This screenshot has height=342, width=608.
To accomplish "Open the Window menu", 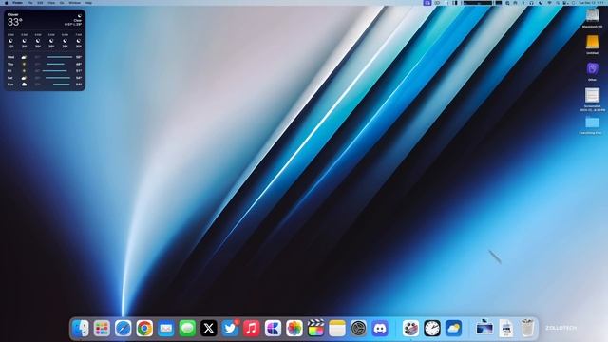I will click(74, 3).
